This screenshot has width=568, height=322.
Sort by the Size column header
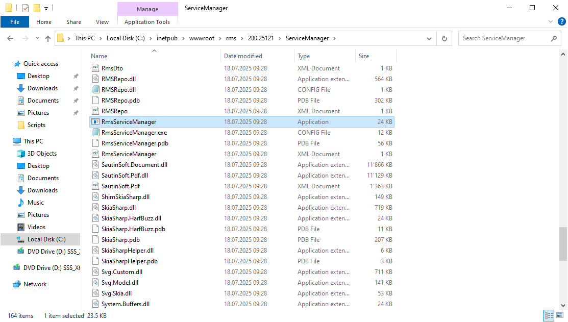click(x=376, y=56)
